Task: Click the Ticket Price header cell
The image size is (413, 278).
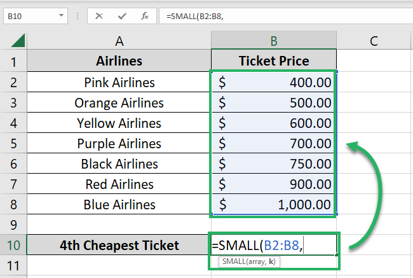Action: [x=274, y=62]
